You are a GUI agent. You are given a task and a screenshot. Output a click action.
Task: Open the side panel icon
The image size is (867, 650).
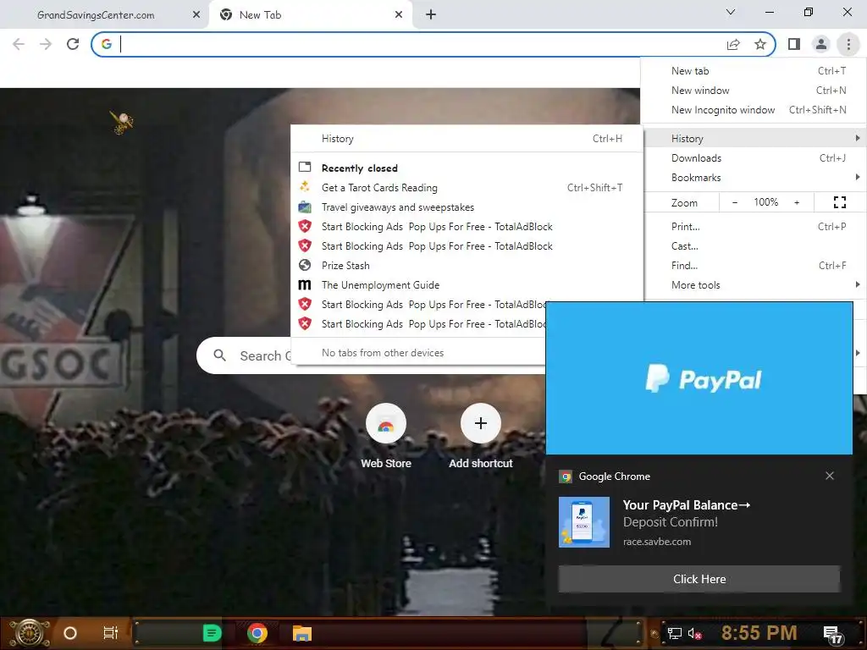pyautogui.click(x=794, y=44)
